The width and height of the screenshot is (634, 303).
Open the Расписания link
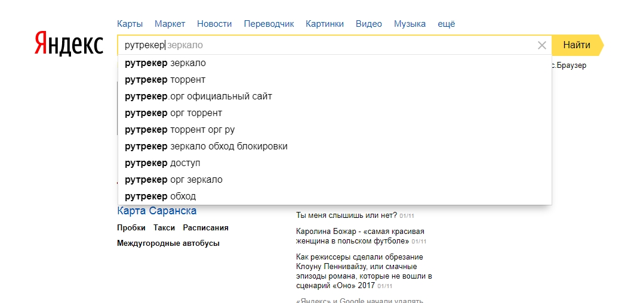coord(205,227)
